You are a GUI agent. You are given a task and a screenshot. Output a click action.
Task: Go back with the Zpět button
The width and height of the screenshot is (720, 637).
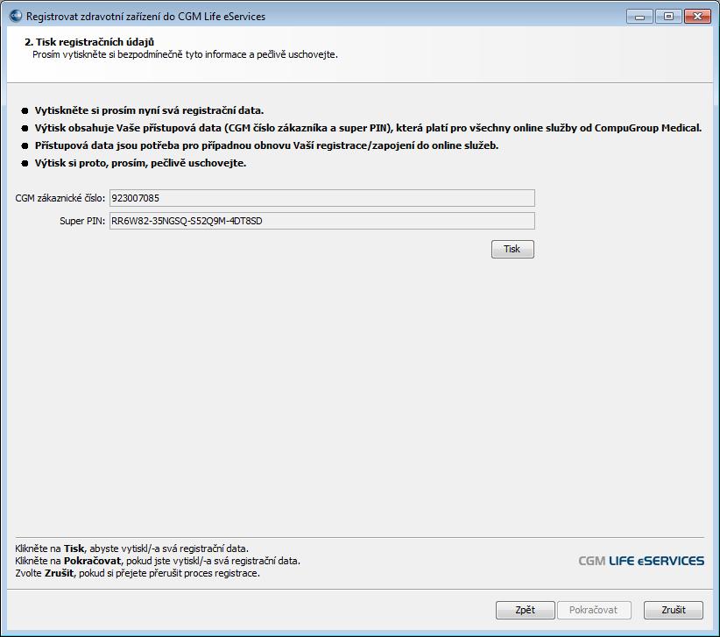click(x=526, y=610)
